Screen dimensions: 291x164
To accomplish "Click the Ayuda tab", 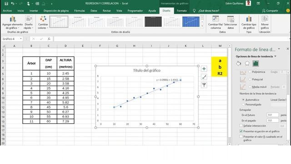I will click(x=152, y=11).
